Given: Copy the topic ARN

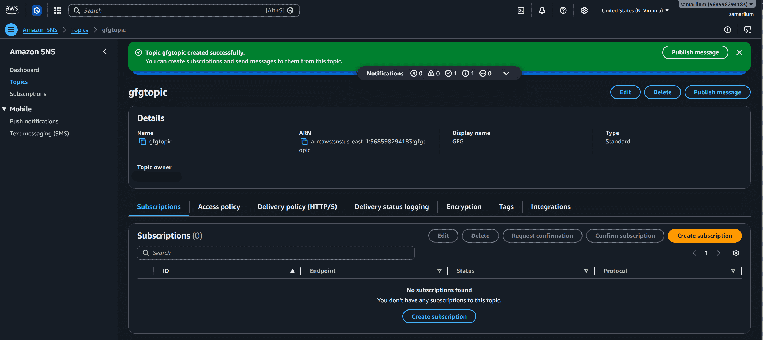Looking at the screenshot, I should click(x=304, y=142).
